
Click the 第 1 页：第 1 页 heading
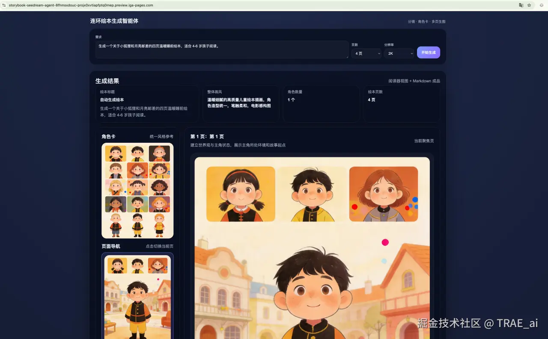[207, 137]
